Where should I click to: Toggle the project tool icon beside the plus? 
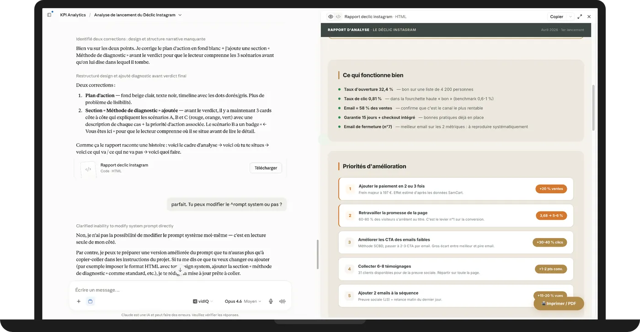(x=91, y=301)
